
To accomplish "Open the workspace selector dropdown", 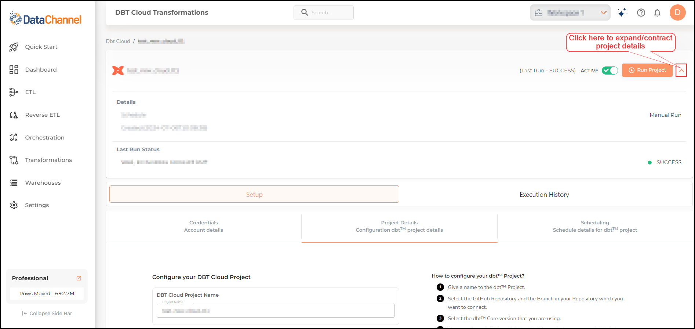I will [570, 13].
